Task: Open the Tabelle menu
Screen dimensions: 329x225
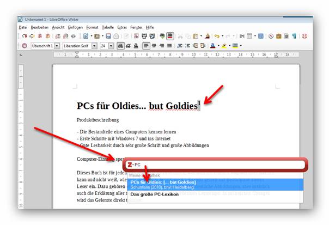Action: (108, 27)
